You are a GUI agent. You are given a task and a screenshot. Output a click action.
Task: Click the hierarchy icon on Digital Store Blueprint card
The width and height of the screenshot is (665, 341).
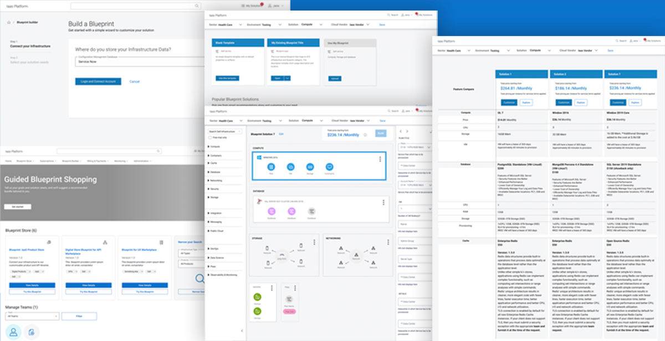click(105, 242)
